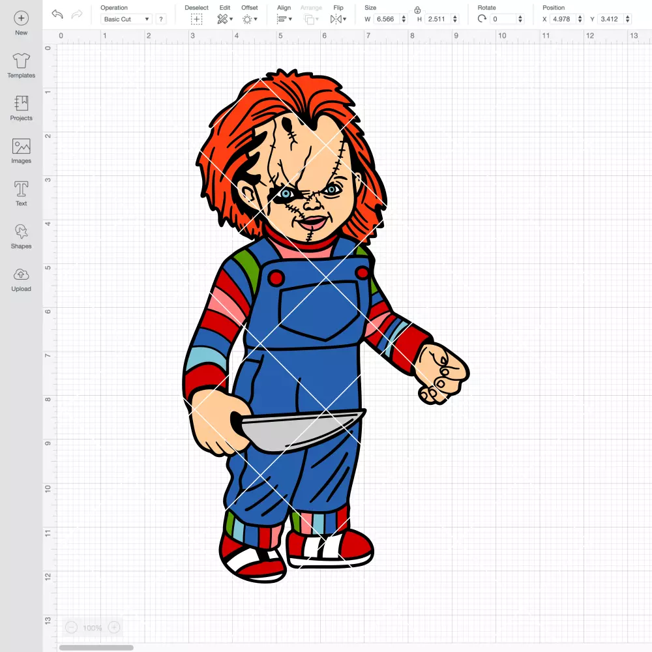Click the width stepper arrows
This screenshot has height=652, width=652.
point(404,19)
